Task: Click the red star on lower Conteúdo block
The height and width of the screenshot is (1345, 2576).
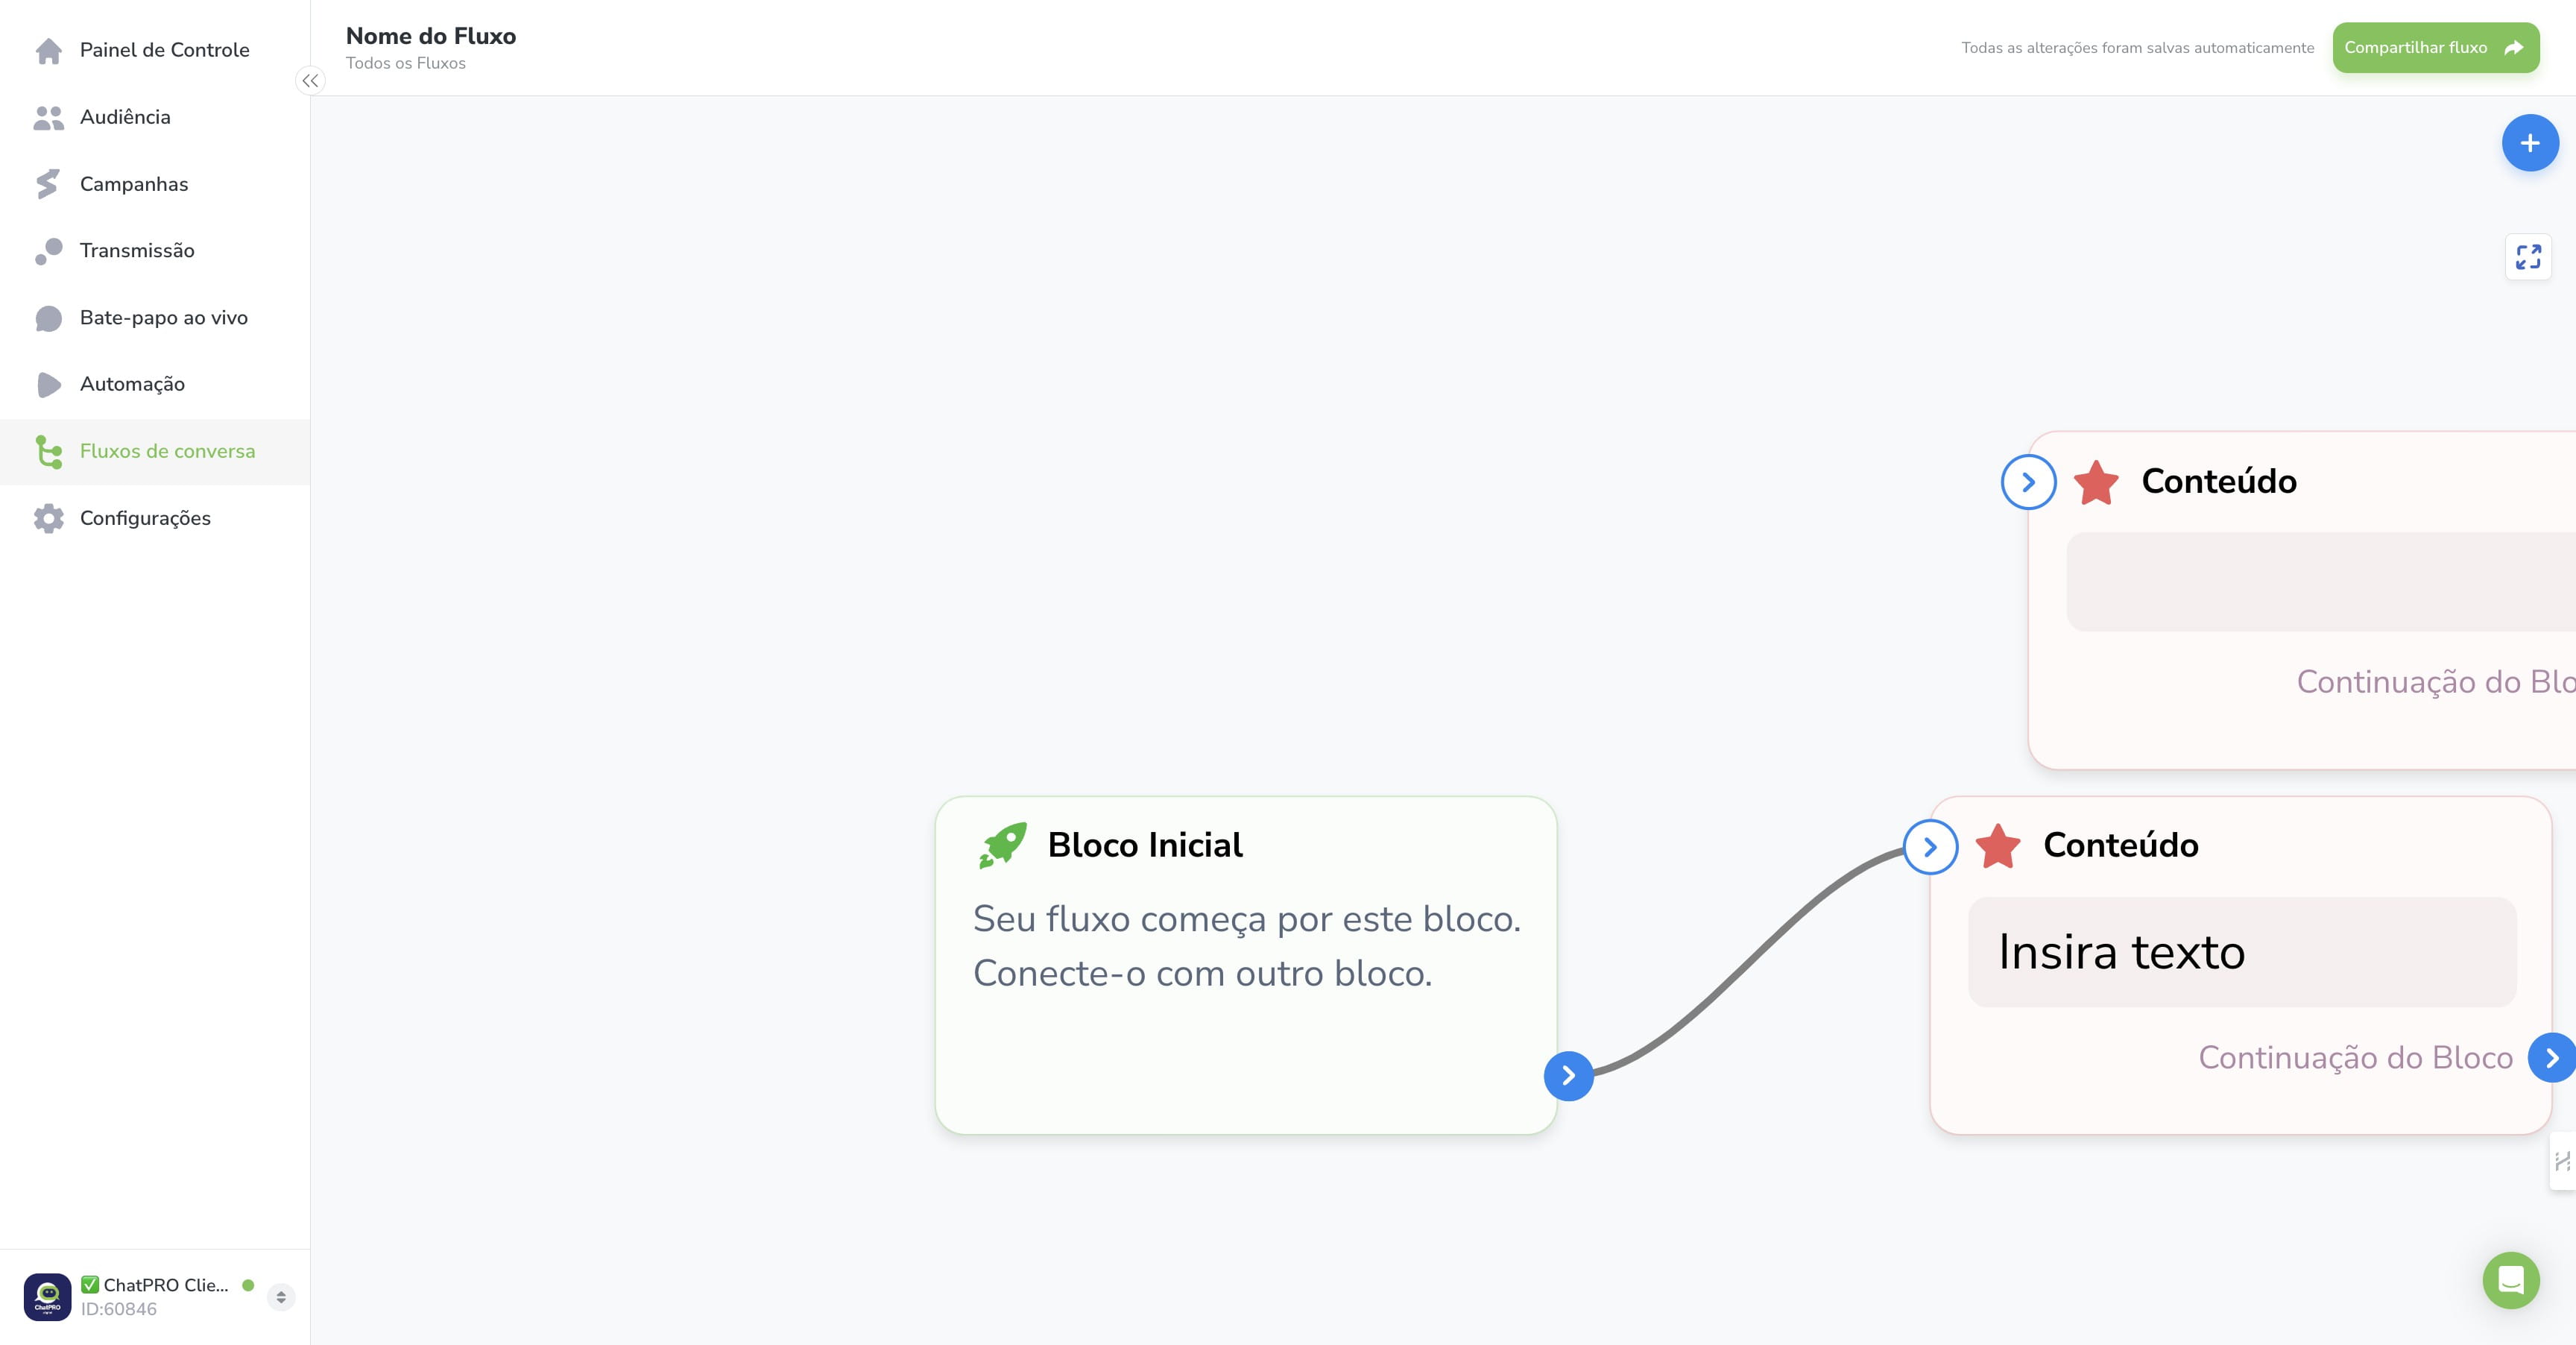Action: [1997, 846]
